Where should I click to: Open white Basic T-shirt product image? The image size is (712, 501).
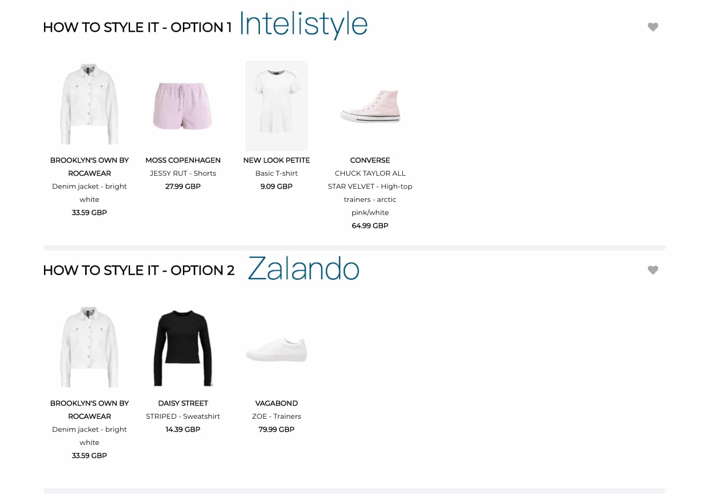pos(276,106)
